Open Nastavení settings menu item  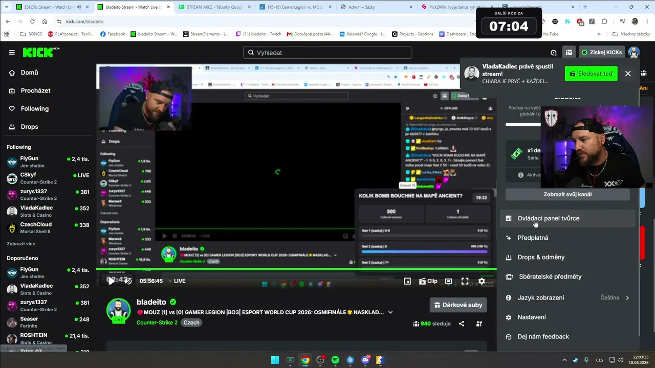(567, 317)
